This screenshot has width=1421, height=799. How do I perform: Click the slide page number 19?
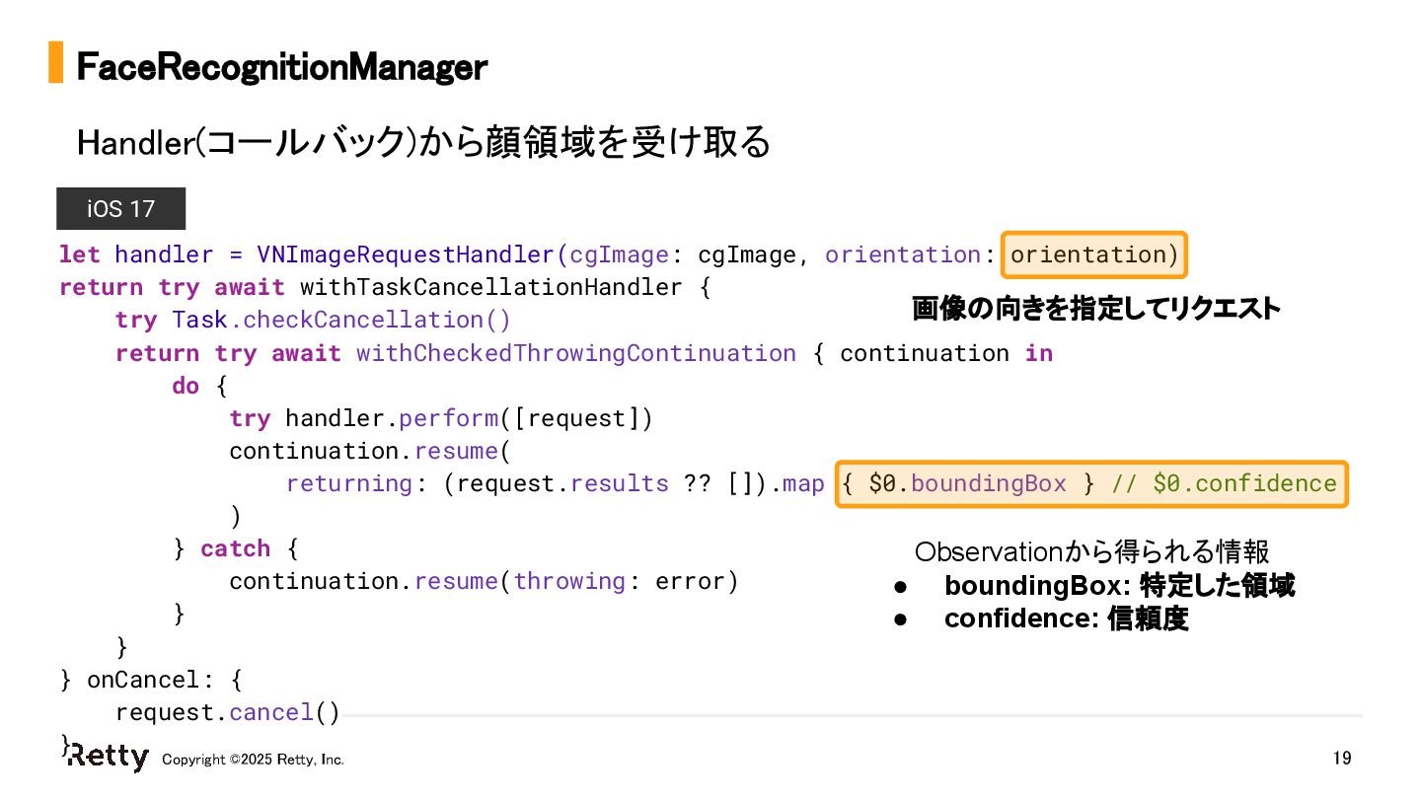pyautogui.click(x=1341, y=759)
